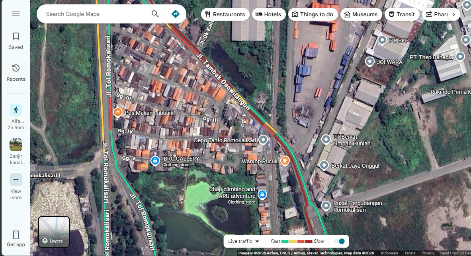This screenshot has height=256, width=471.
Task: Open the Alfa walking route shortcut
Action: [16, 117]
